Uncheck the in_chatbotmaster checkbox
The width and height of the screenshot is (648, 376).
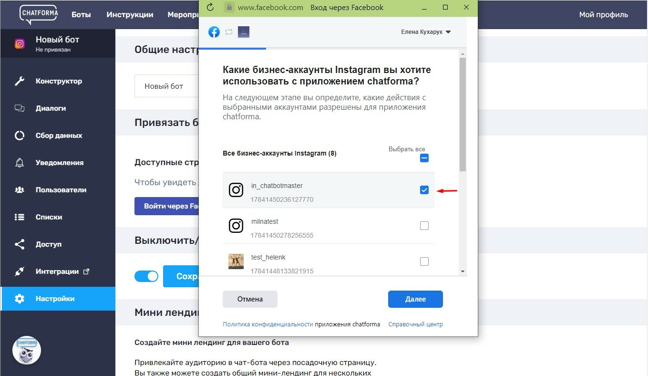[x=424, y=190]
